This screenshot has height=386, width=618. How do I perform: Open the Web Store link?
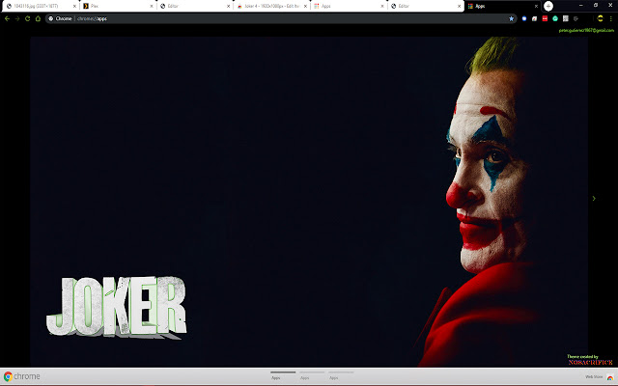click(x=594, y=377)
